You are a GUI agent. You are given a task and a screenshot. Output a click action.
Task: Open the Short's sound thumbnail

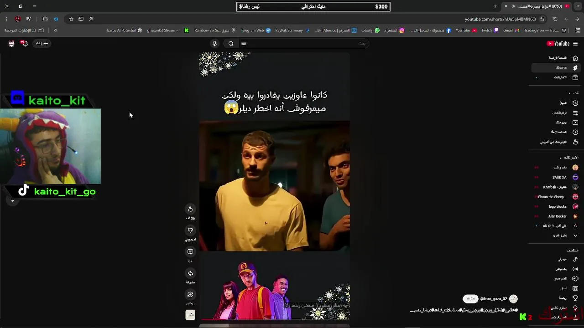(190, 315)
